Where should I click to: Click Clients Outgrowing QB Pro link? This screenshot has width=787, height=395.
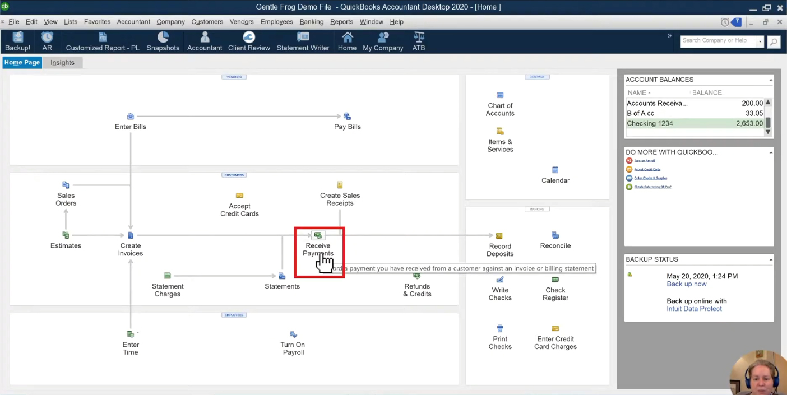point(652,187)
